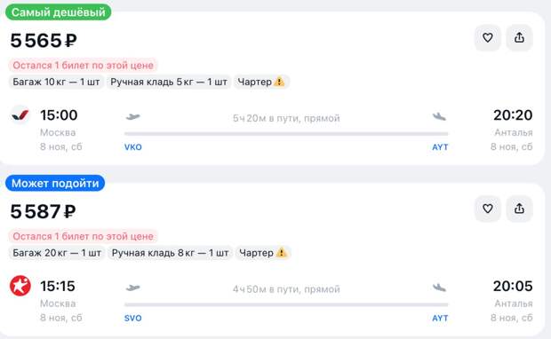Open the SVO airport code link

pyautogui.click(x=132, y=318)
